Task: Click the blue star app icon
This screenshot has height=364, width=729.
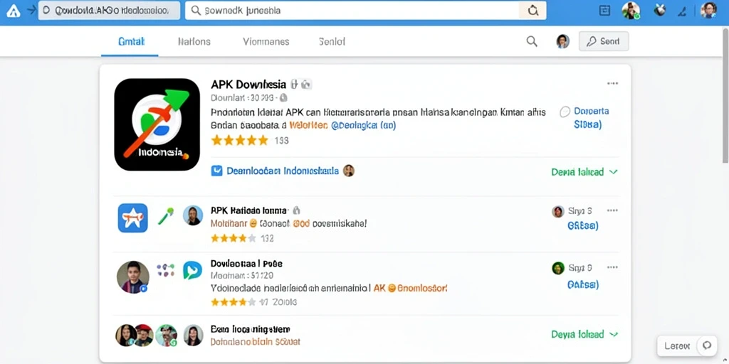Action: [x=132, y=218]
